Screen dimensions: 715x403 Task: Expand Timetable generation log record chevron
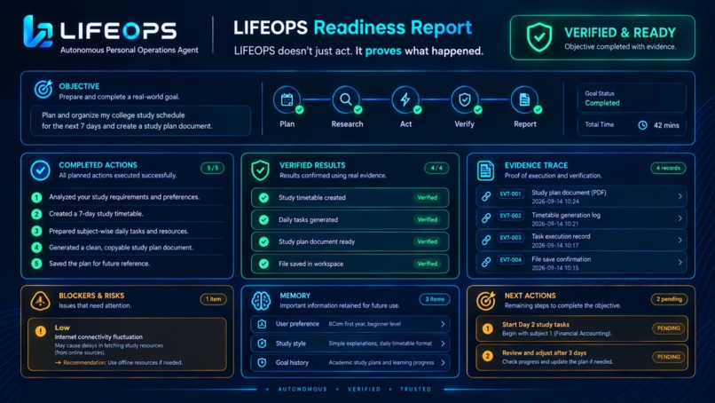coord(680,218)
